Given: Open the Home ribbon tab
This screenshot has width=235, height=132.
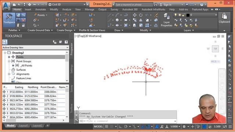Looking at the screenshot, I should point(17,10).
